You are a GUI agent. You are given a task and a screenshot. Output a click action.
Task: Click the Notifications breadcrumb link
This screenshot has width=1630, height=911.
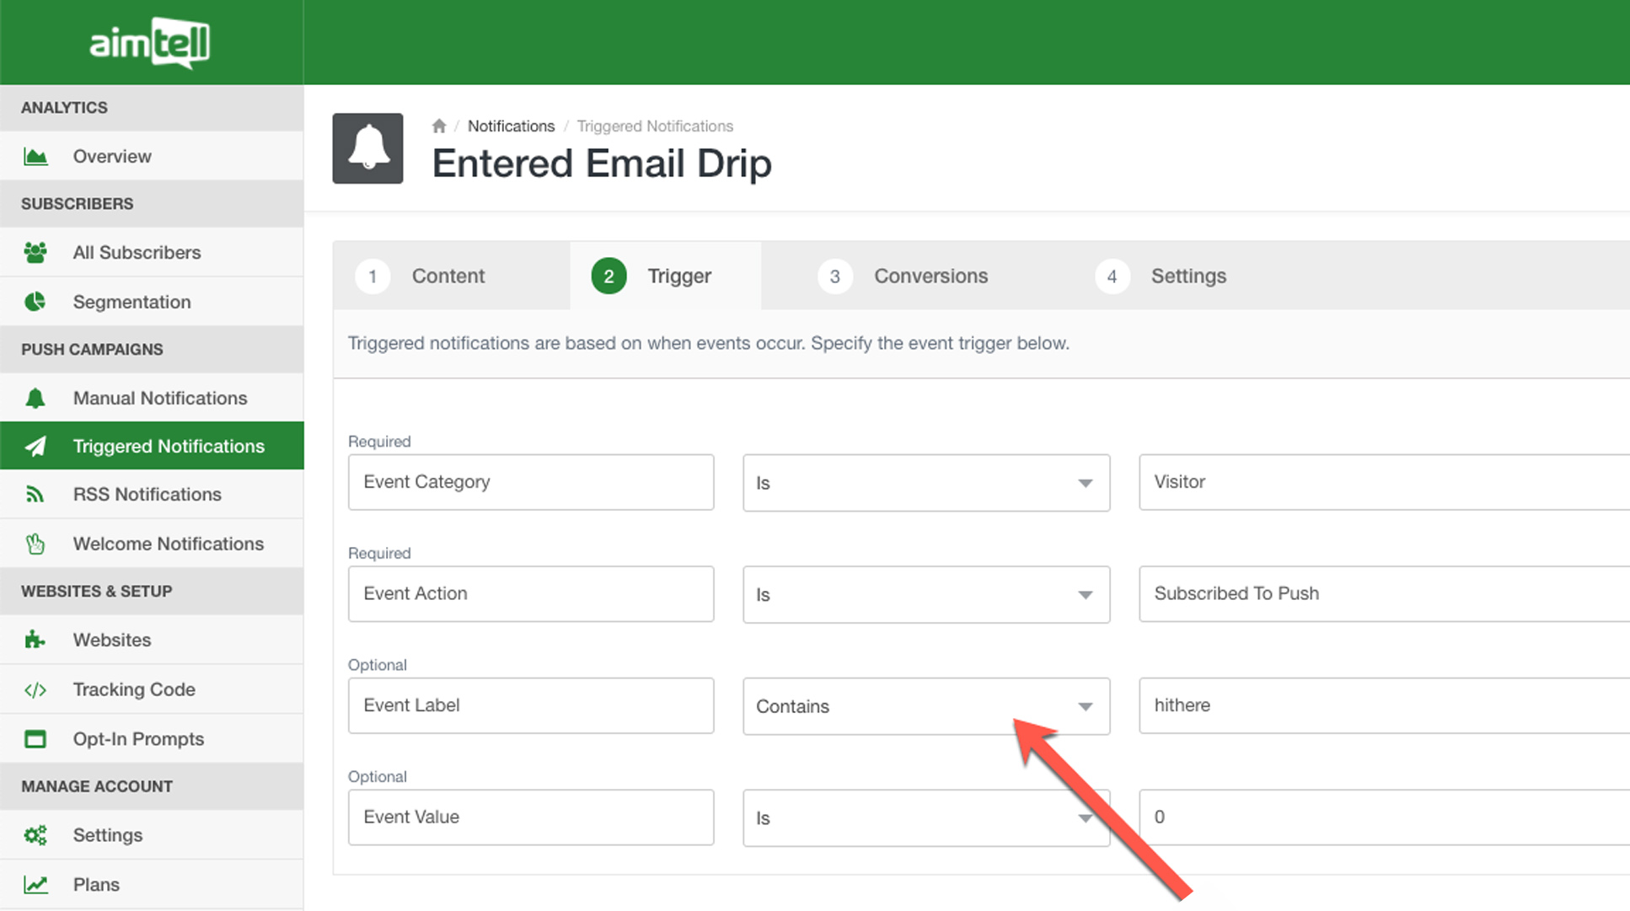pyautogui.click(x=511, y=126)
